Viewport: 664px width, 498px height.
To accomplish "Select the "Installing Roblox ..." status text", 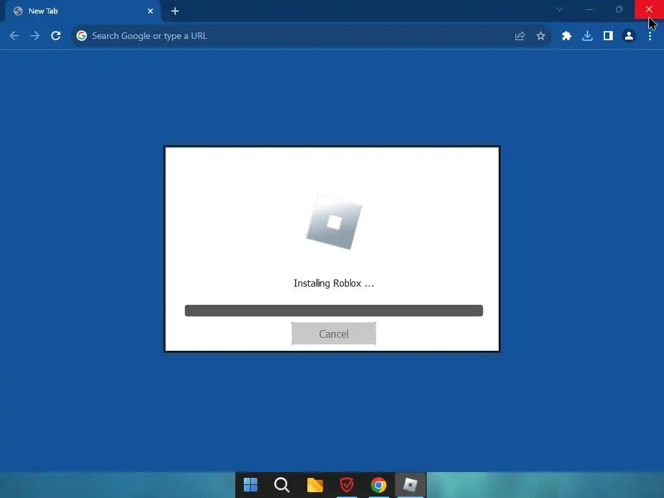I will coord(334,283).
